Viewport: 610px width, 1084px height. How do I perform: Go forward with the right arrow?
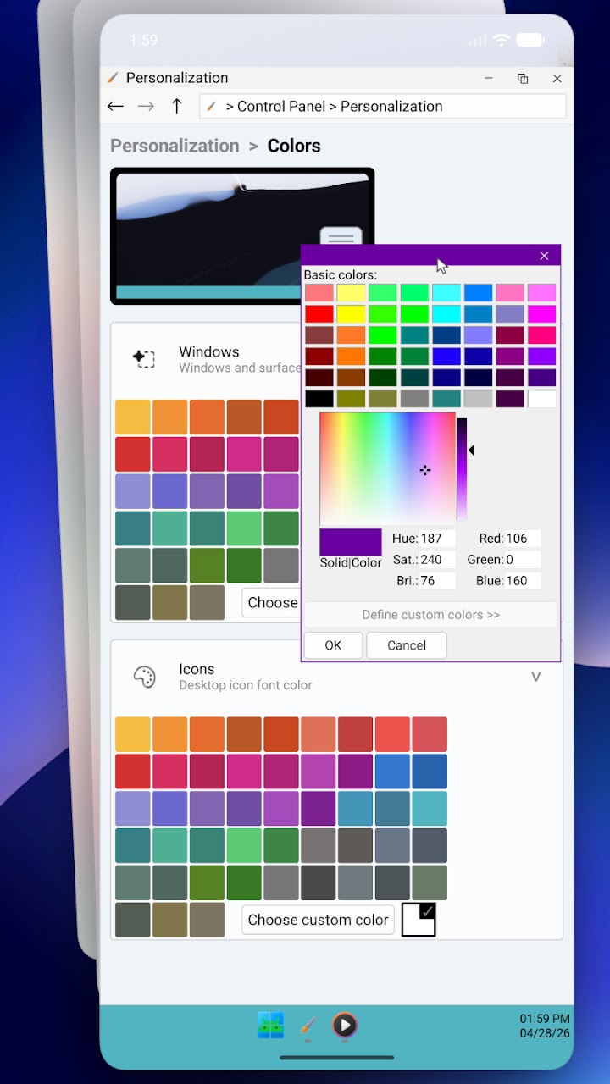[147, 106]
